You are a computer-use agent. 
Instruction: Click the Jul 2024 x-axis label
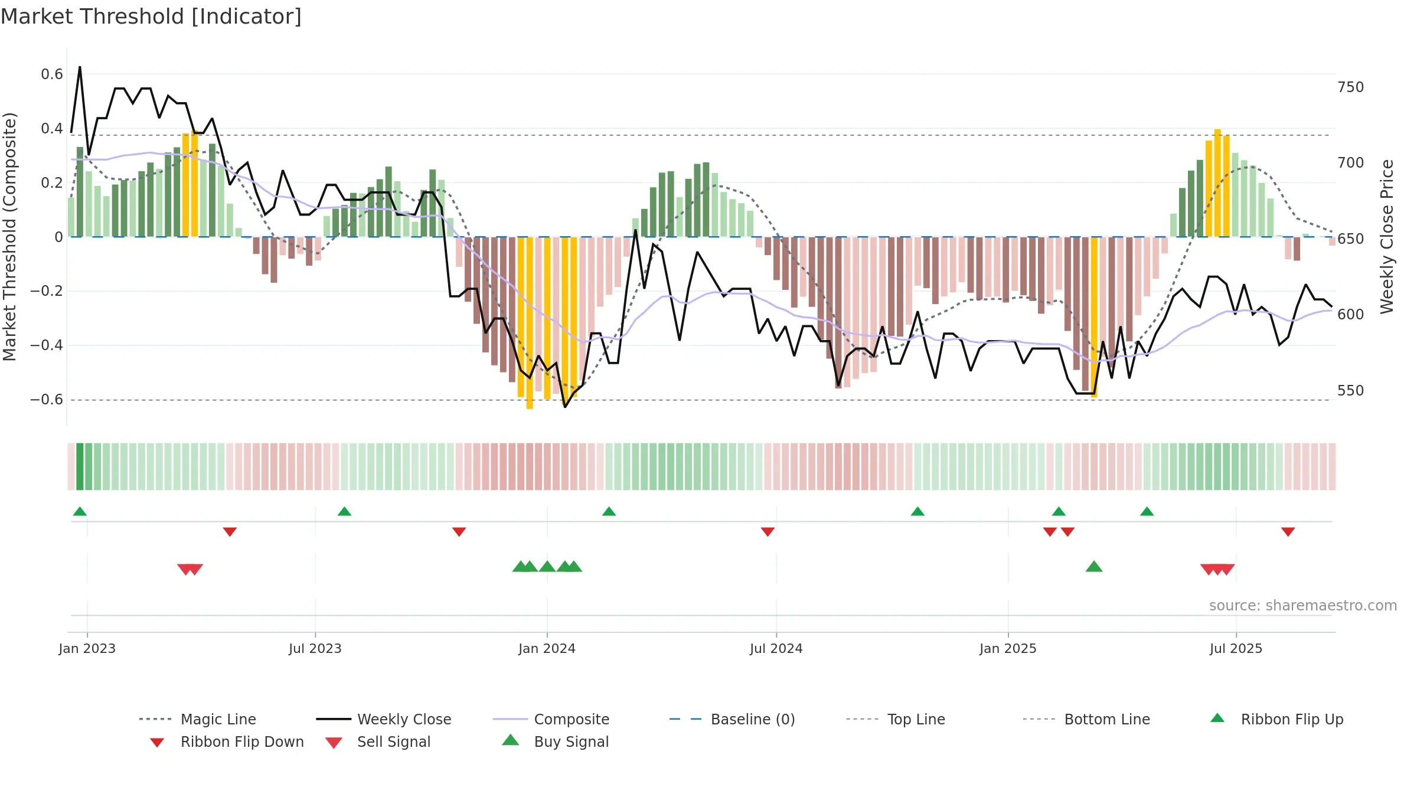click(776, 649)
